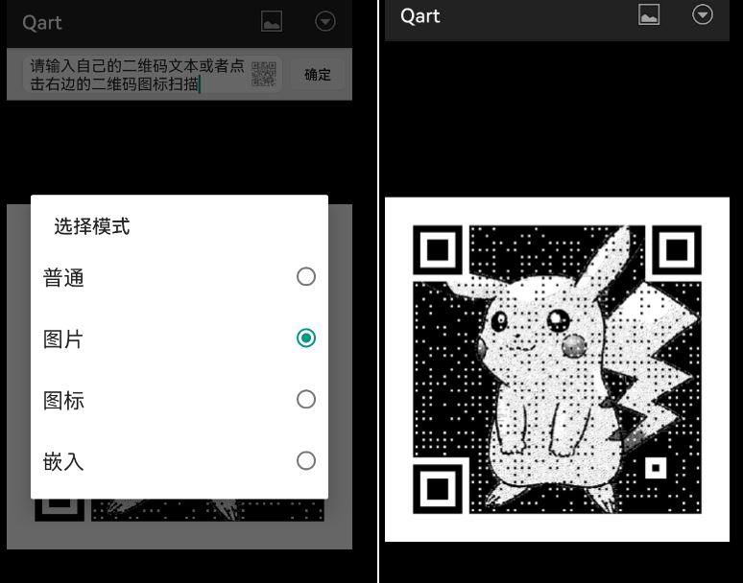Pick the 图标 mode label text
743x583 pixels.
coord(64,400)
